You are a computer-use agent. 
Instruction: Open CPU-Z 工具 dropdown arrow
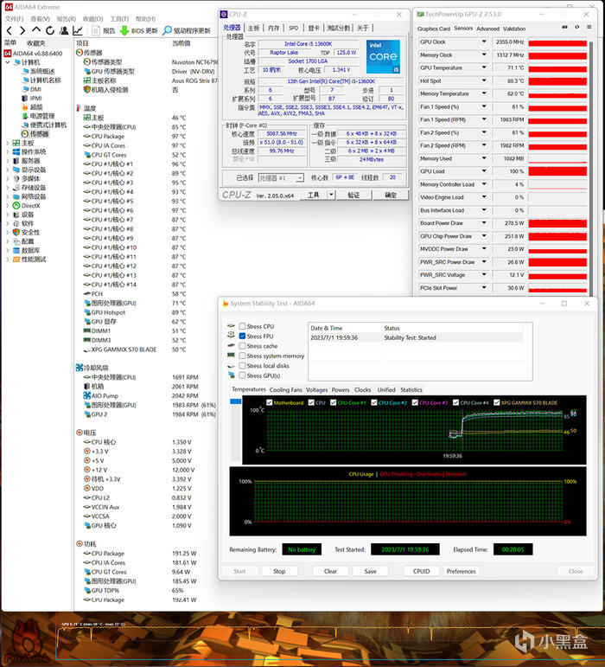pyautogui.click(x=331, y=195)
